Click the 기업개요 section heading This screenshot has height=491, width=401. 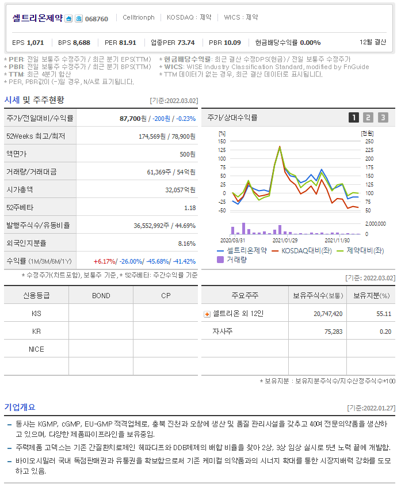click(x=20, y=407)
